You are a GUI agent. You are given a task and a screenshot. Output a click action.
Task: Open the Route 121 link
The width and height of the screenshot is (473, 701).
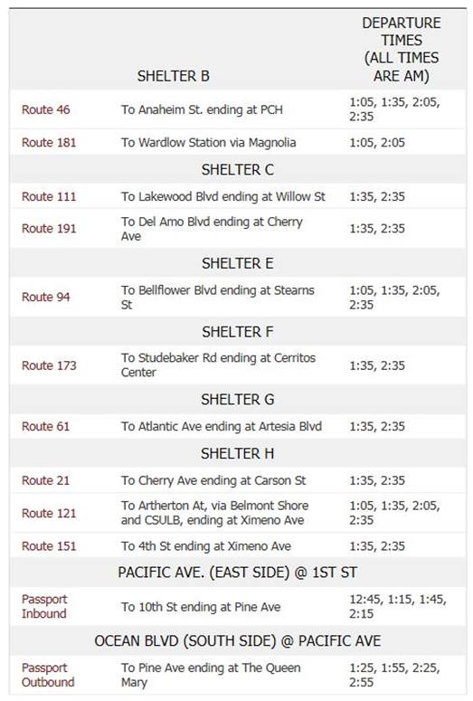click(x=49, y=513)
